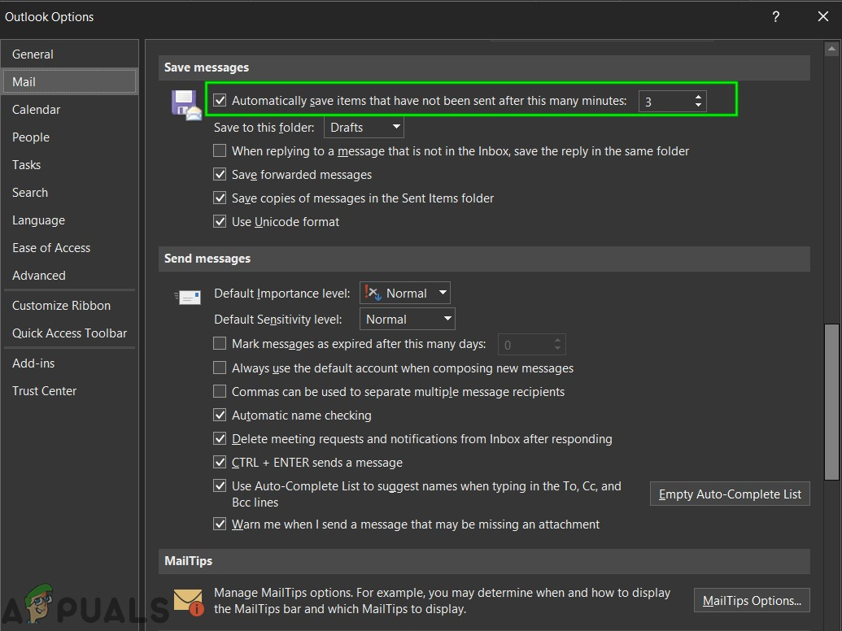
Task: Click the Help question mark icon
Action: (775, 17)
